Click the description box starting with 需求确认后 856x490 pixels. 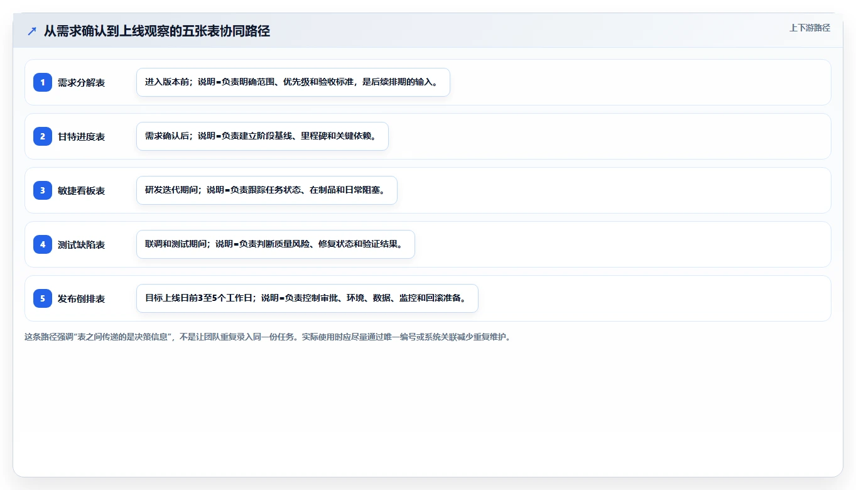tap(263, 136)
